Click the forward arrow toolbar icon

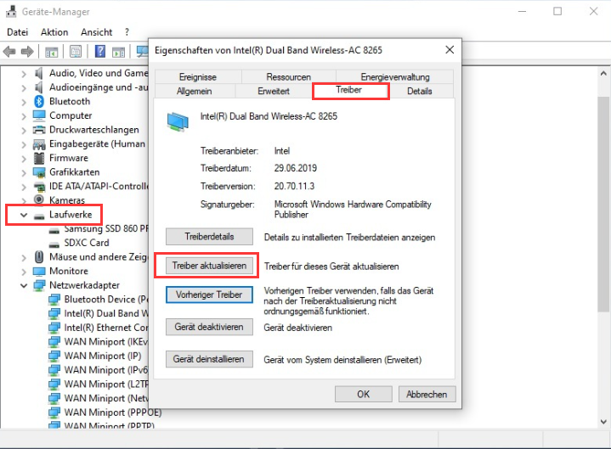(28, 52)
